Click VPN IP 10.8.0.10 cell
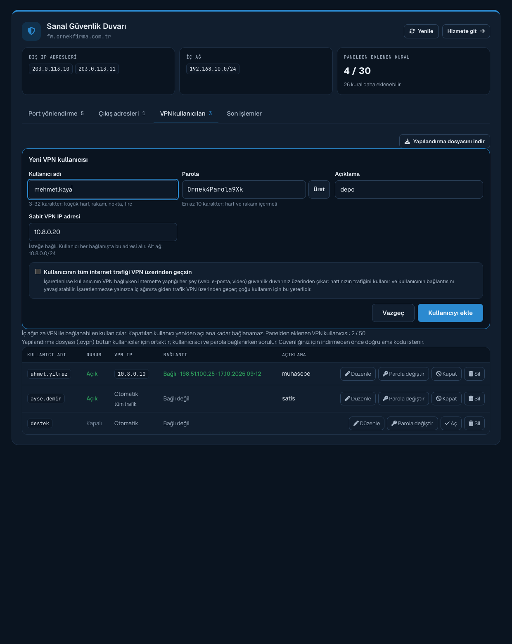 132,374
